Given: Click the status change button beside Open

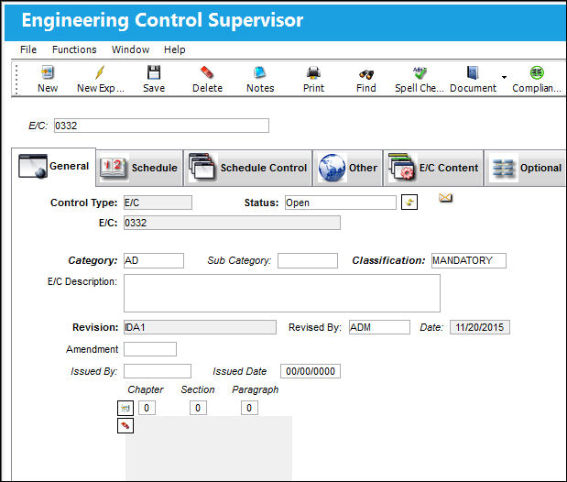Looking at the screenshot, I should (409, 203).
